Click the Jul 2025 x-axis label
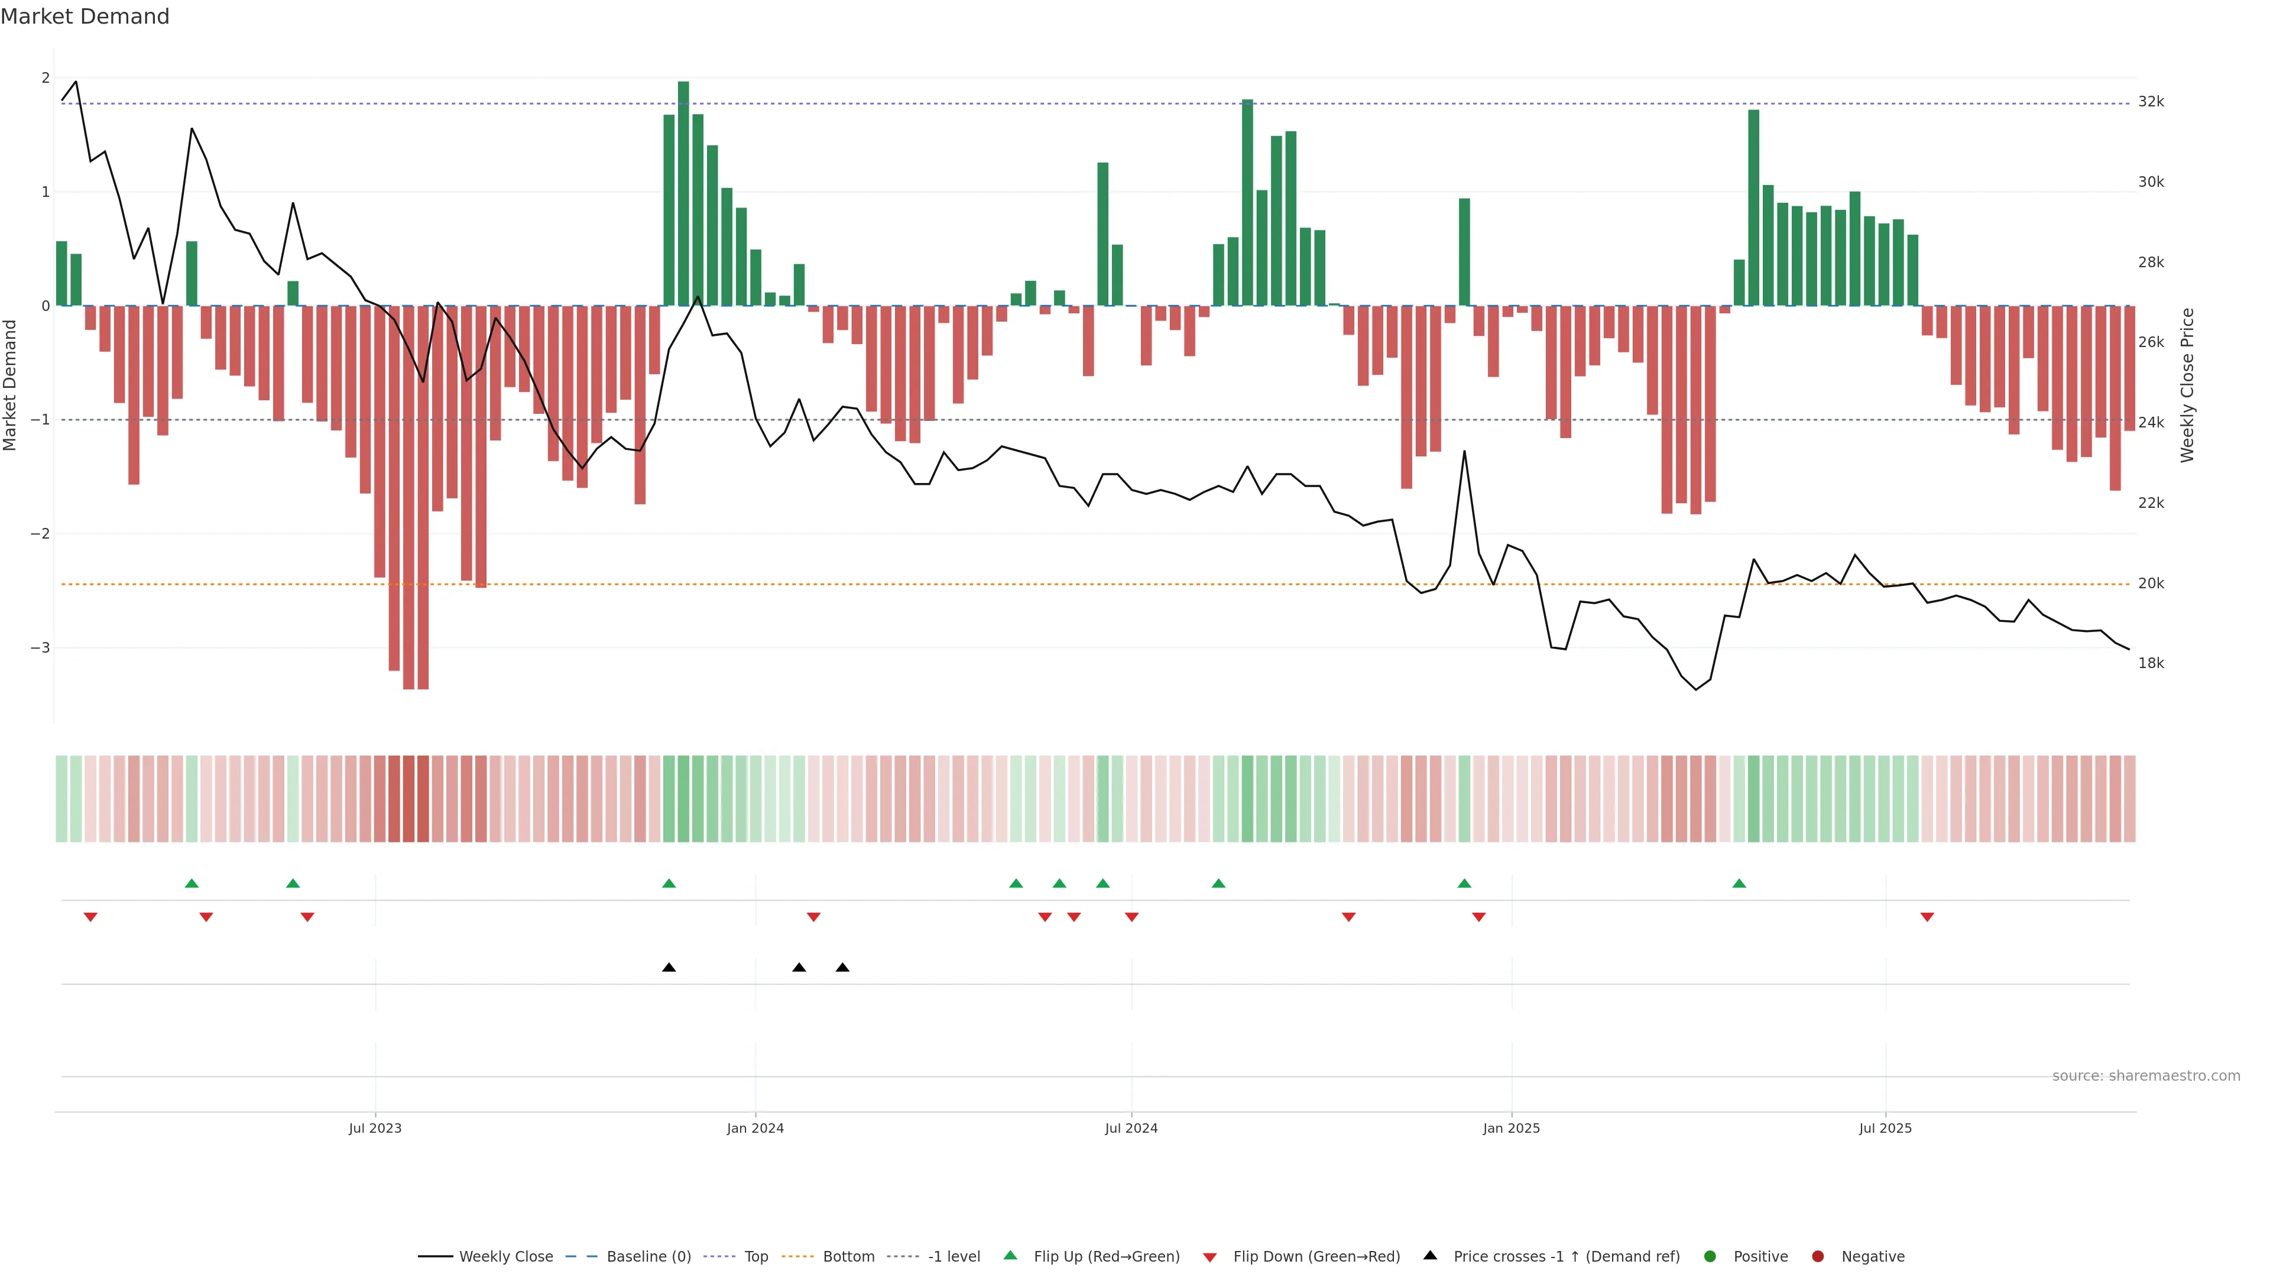The image size is (2270, 1277). (x=1885, y=1128)
